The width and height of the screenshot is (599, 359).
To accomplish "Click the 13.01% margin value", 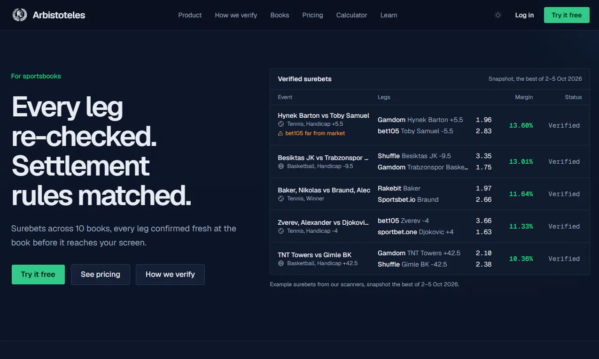I will click(x=521, y=161).
